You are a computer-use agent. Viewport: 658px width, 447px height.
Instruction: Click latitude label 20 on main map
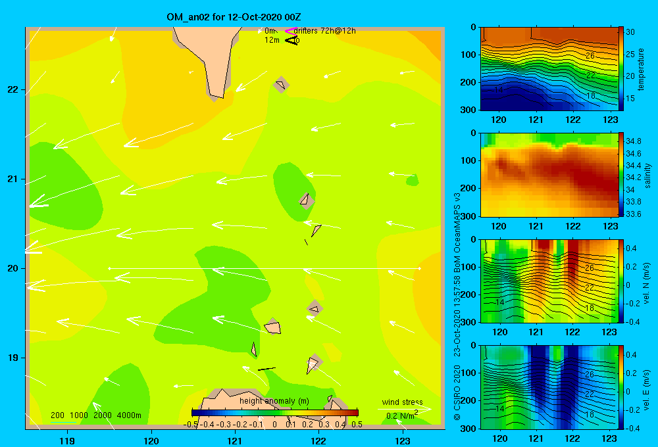[13, 268]
